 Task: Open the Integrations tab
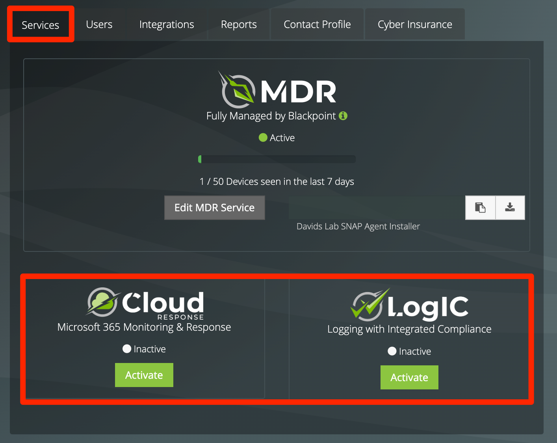point(166,24)
